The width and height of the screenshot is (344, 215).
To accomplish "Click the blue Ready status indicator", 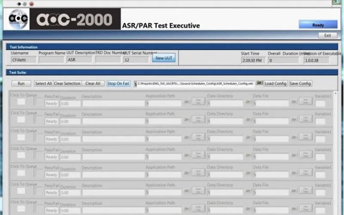I will tap(318, 25).
